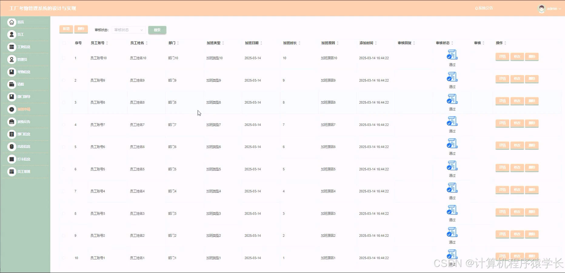Viewport: 565px width, 273px height.
Task: Open 员工排班 in the sidebar menu
Action: click(25, 172)
